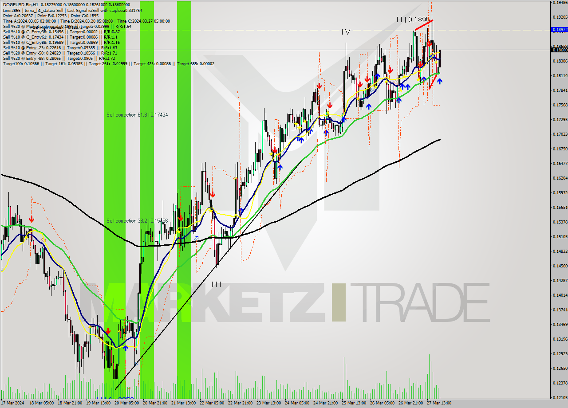Click the 0.1729 price axis label

click(560, 120)
